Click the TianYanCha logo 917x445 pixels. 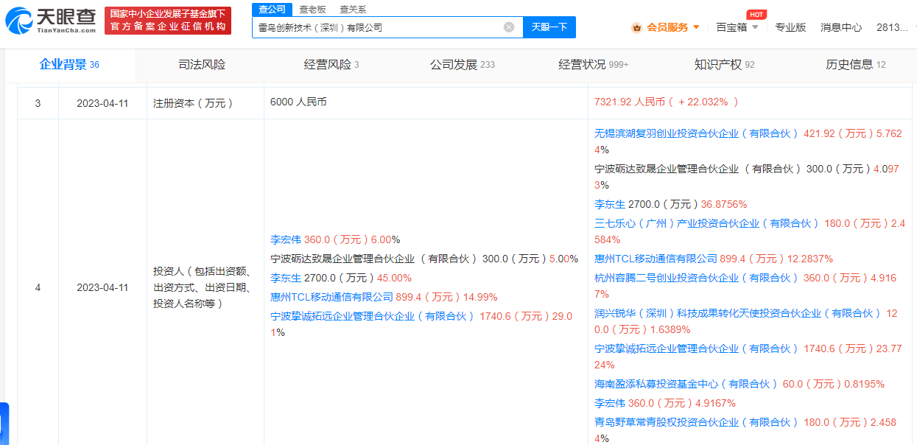pos(51,21)
